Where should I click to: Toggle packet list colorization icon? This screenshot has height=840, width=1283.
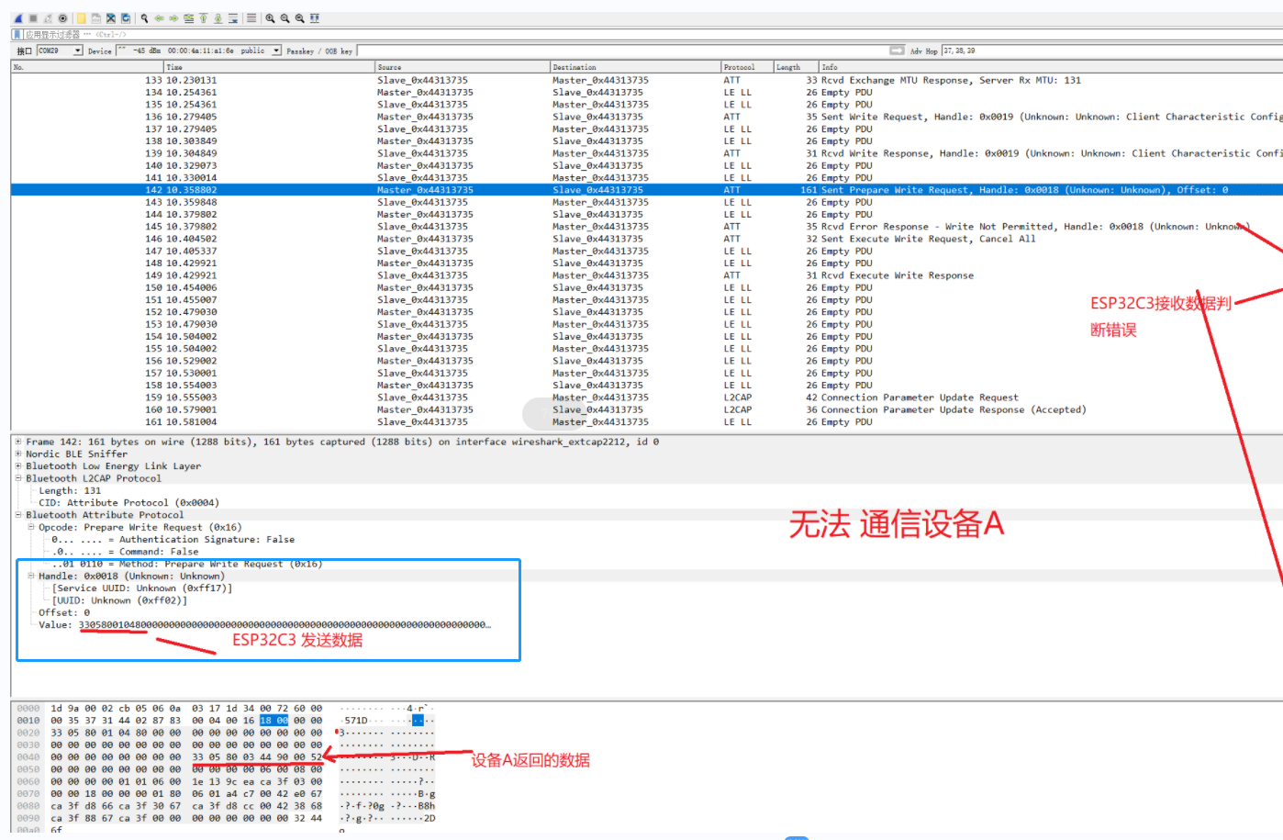[x=251, y=18]
